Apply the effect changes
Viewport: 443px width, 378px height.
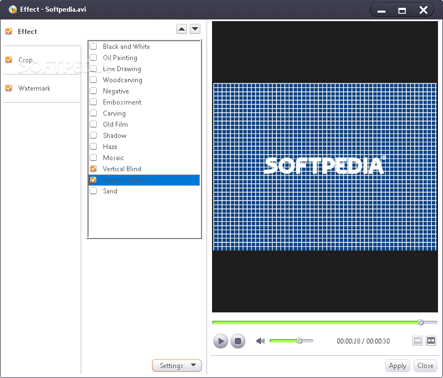pos(397,366)
